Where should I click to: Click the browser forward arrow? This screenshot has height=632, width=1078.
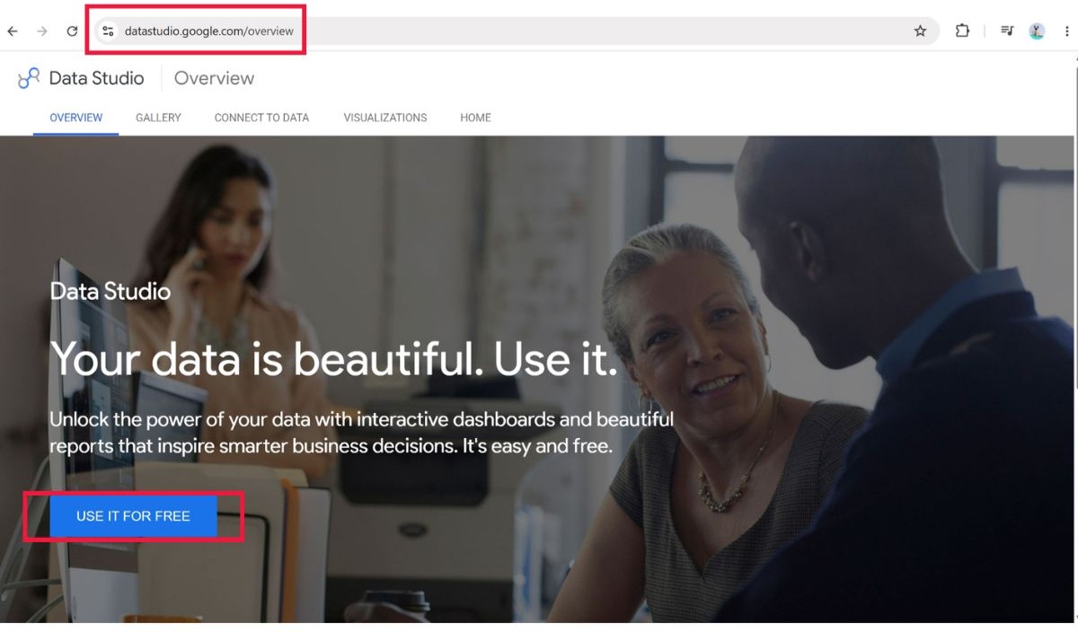42,31
